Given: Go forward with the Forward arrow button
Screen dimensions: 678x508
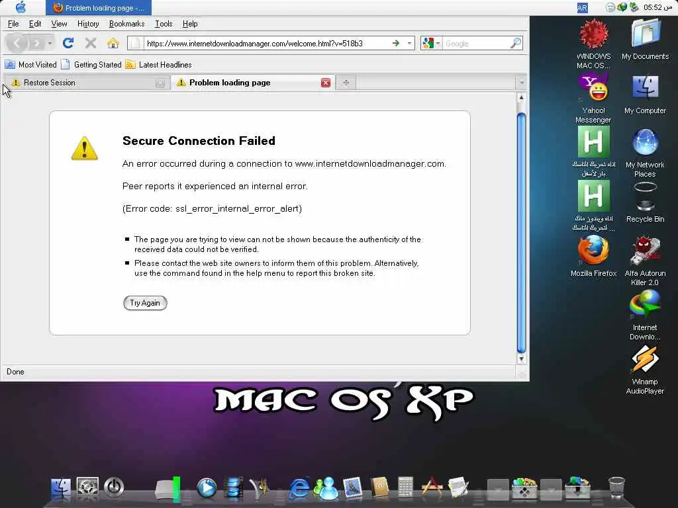Looking at the screenshot, I should pyautogui.click(x=37, y=43).
